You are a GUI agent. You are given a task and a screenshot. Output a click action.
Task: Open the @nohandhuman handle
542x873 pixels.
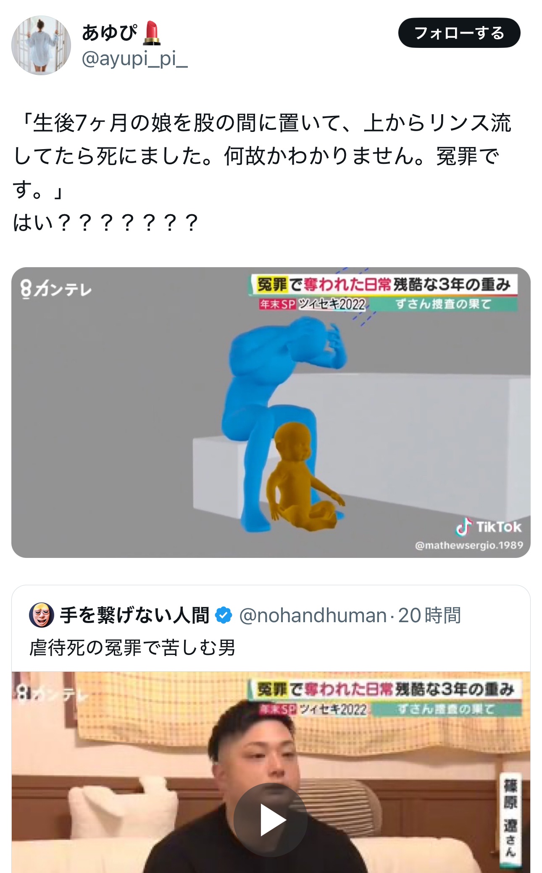[x=313, y=615]
